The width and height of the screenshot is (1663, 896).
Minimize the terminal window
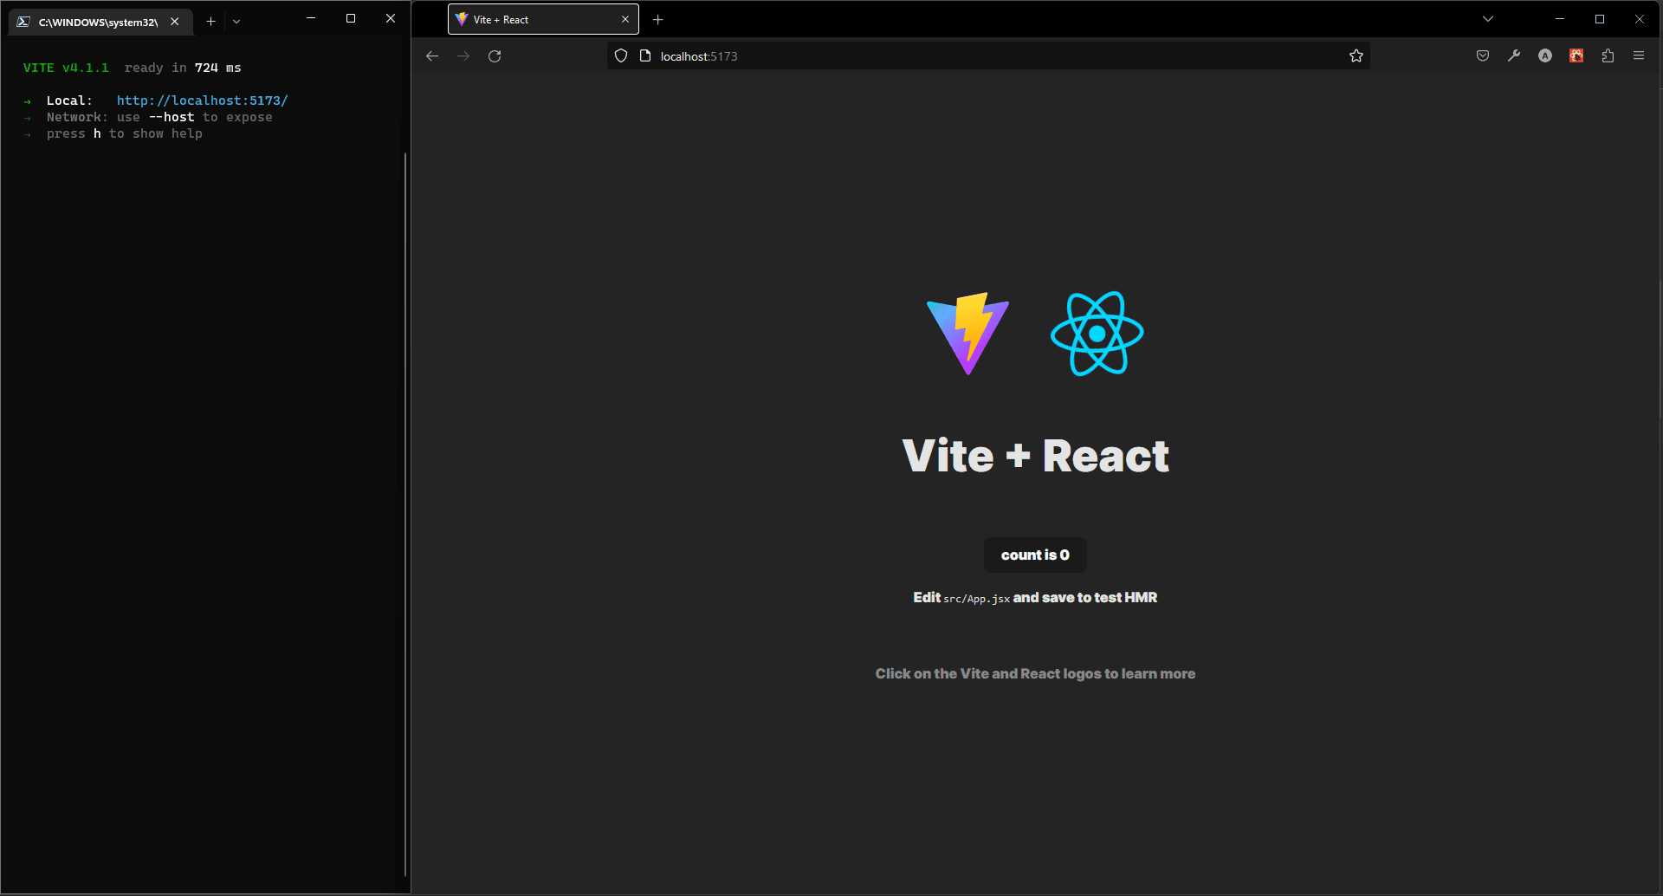click(x=311, y=18)
